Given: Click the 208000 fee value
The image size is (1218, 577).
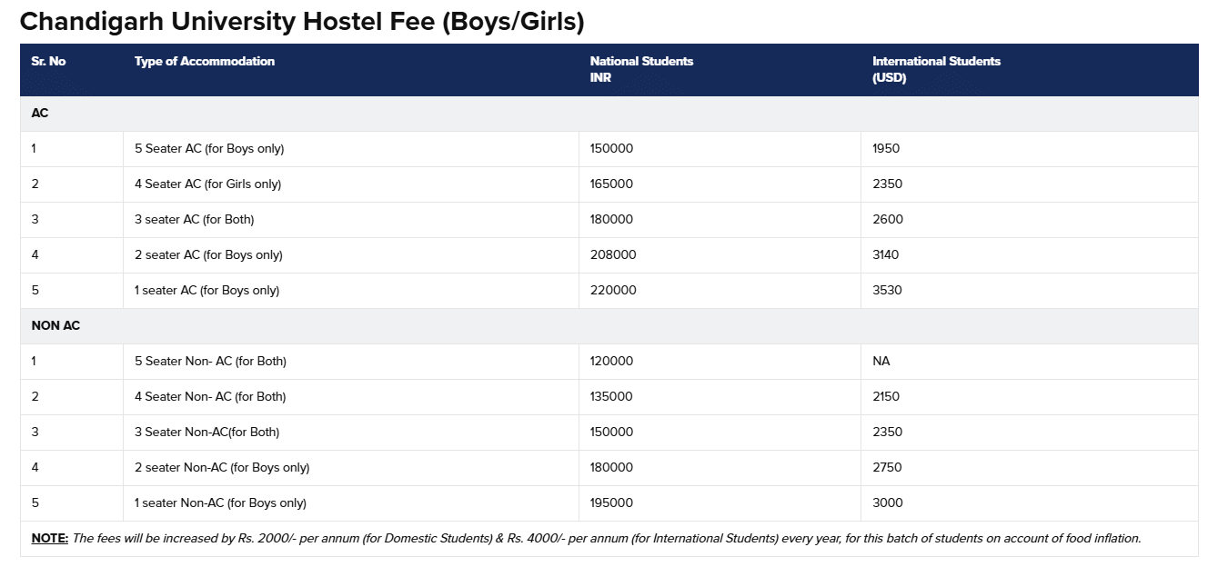Looking at the screenshot, I should (613, 254).
